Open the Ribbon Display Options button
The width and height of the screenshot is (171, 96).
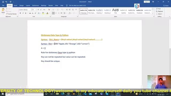[153, 2]
